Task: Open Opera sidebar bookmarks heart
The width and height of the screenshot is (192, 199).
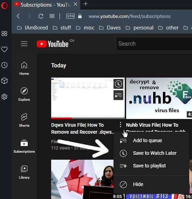Action: (4, 49)
